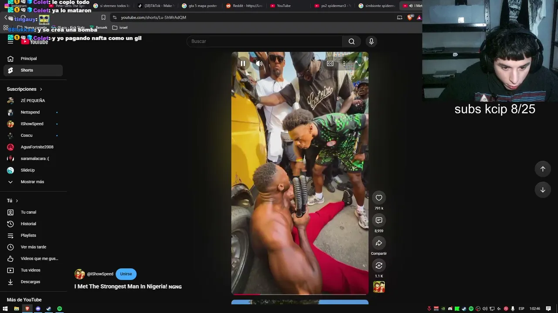Open Tu canal in sidebar

point(33,212)
